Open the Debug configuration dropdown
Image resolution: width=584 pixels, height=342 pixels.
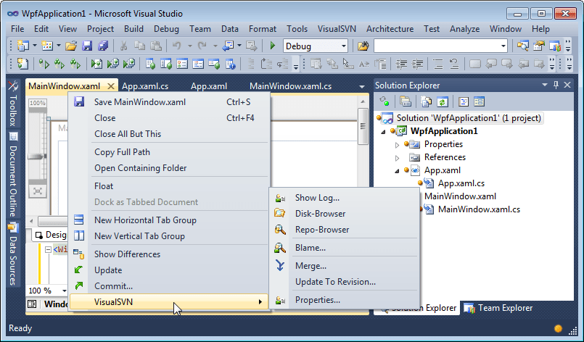pos(343,46)
